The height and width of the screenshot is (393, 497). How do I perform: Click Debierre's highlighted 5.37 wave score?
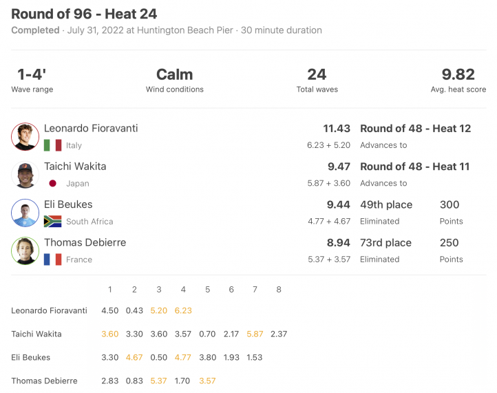point(158,381)
